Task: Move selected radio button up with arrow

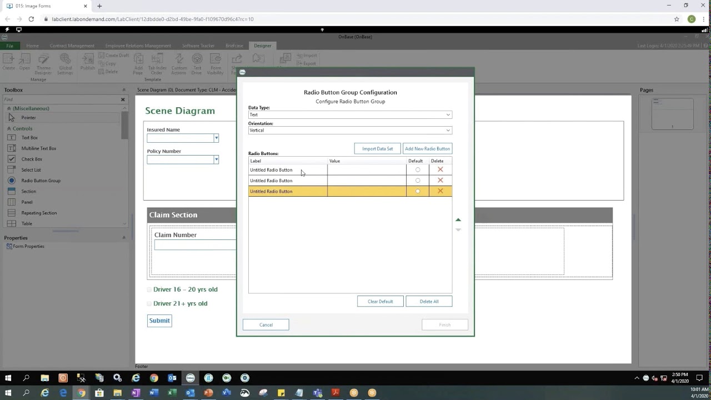Action: [458, 220]
